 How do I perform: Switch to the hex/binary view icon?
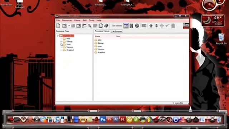click(131, 26)
